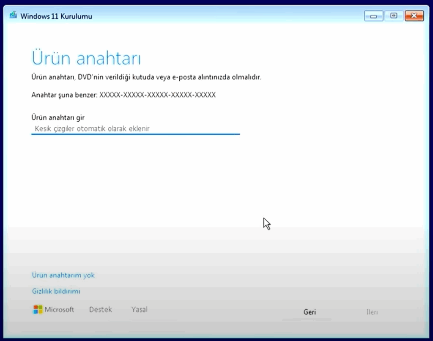The image size is (433, 341).
Task: Click the 'Microsoft' wordmark text
Action: click(59, 310)
